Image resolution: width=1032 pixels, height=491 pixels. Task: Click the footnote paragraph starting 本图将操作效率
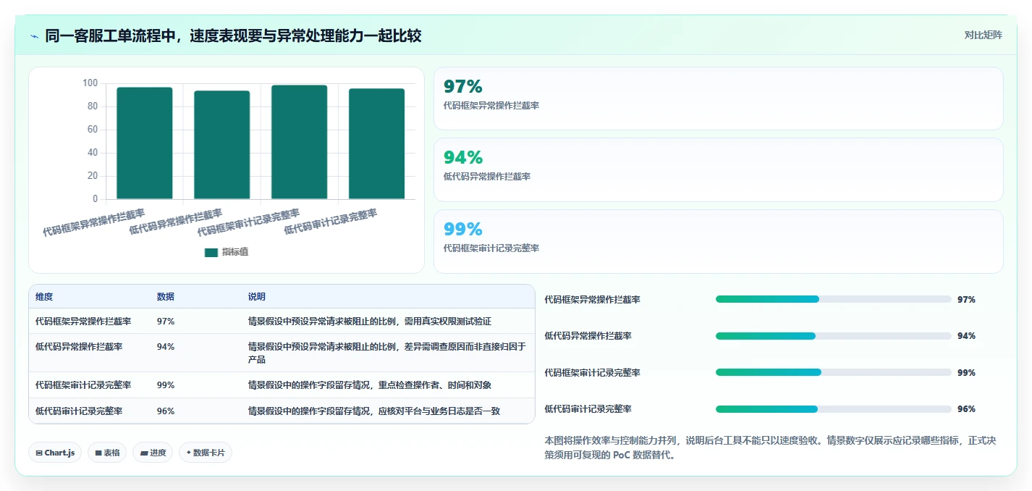click(771, 448)
